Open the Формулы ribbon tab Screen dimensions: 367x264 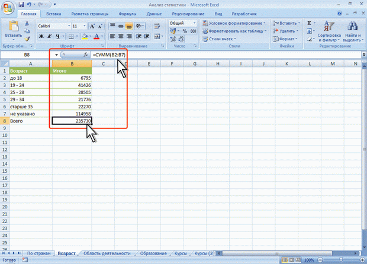pyautogui.click(x=127, y=14)
